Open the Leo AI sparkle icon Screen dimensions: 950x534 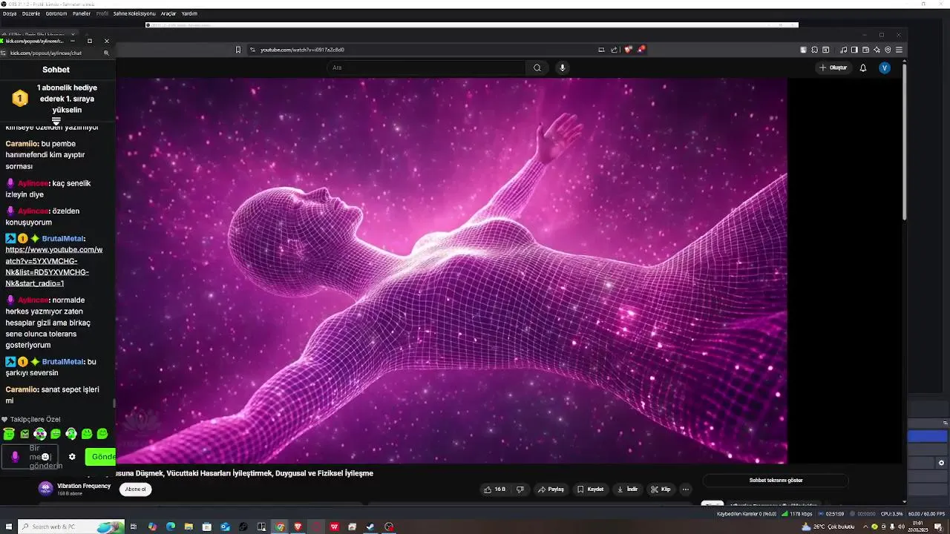(x=877, y=50)
